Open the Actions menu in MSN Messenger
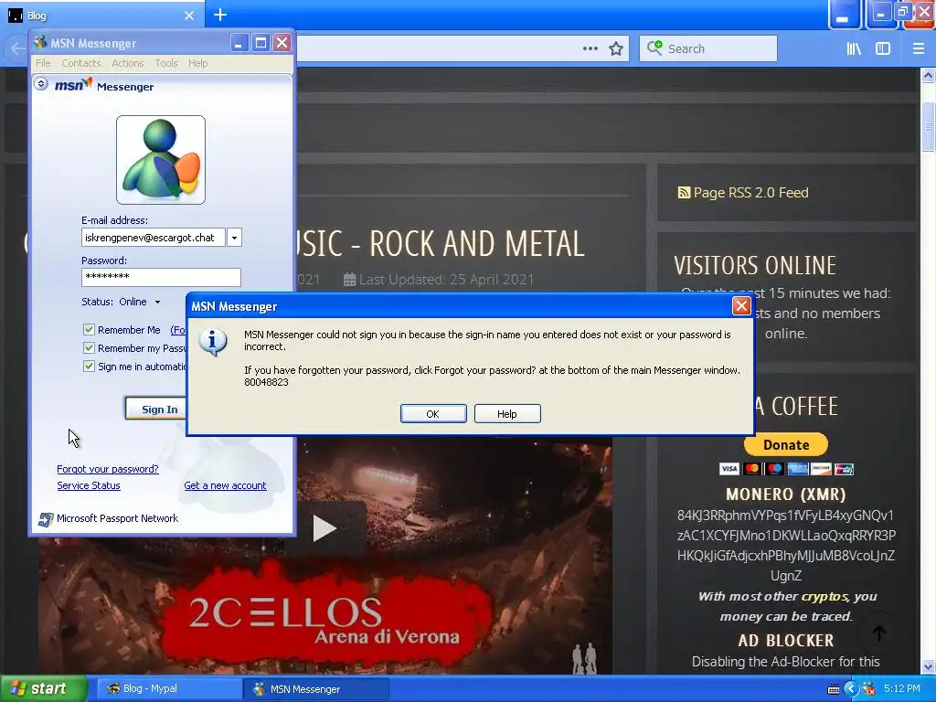 coord(128,63)
